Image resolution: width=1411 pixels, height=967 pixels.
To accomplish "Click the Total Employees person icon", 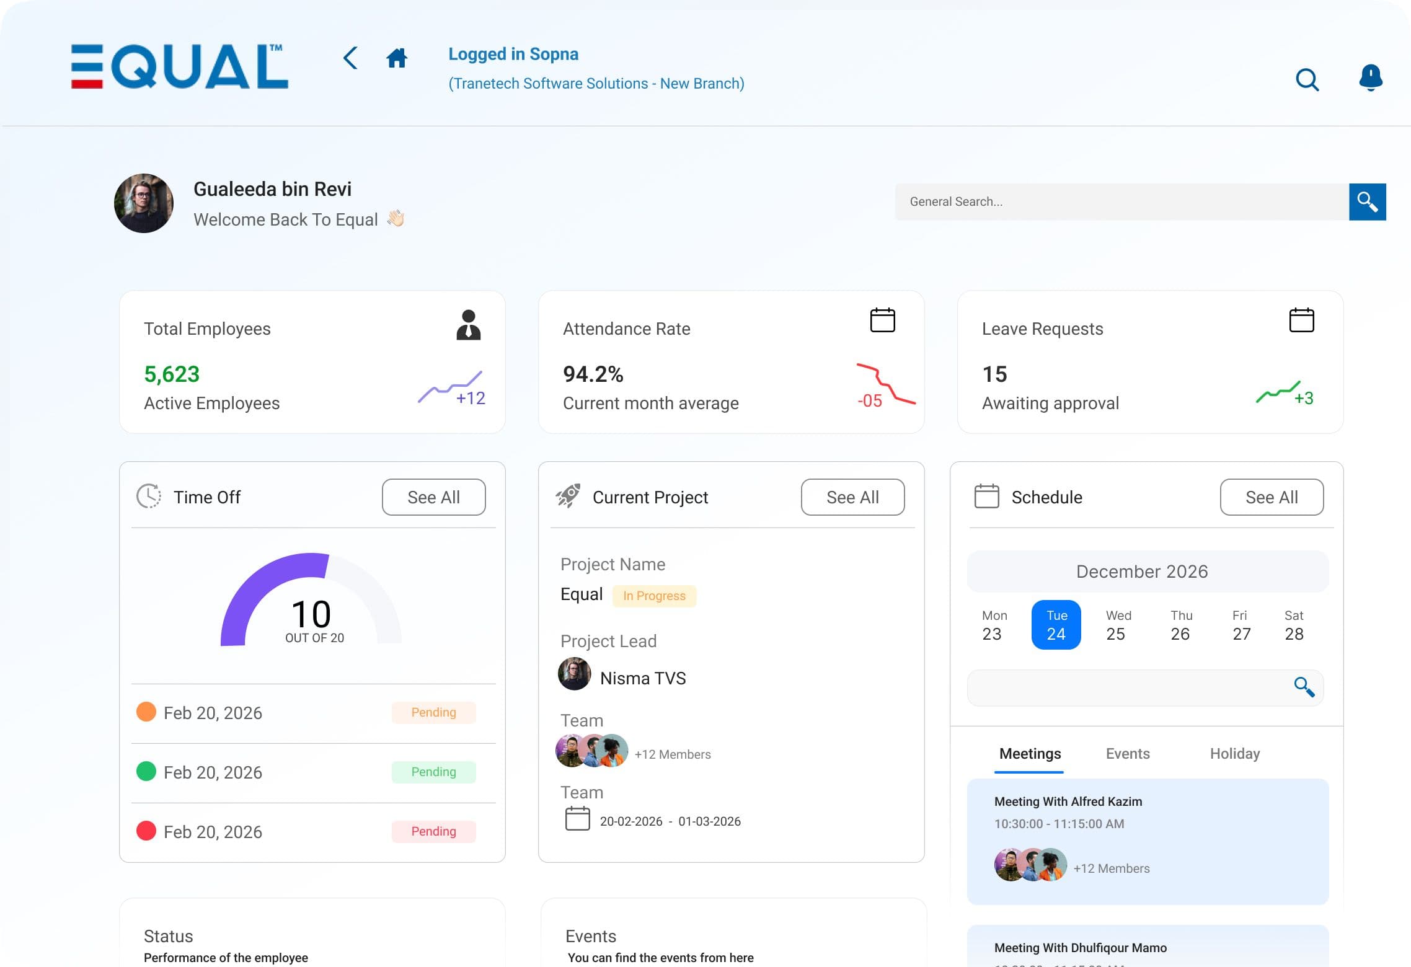I will click(x=469, y=325).
